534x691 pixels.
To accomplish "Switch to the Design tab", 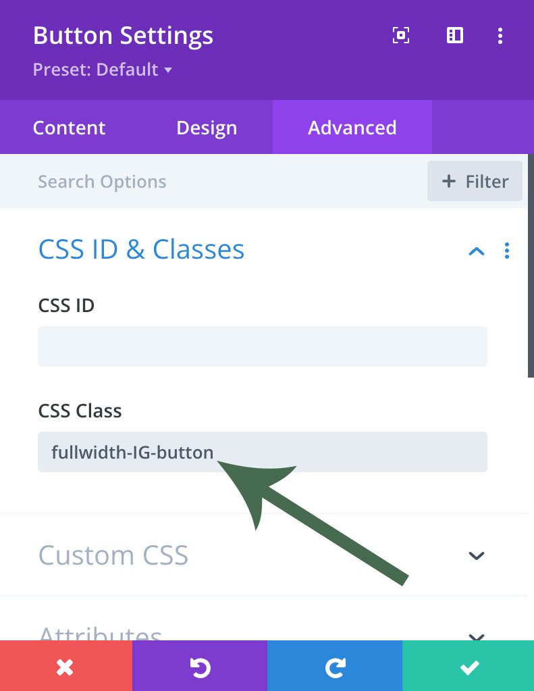I will [207, 128].
